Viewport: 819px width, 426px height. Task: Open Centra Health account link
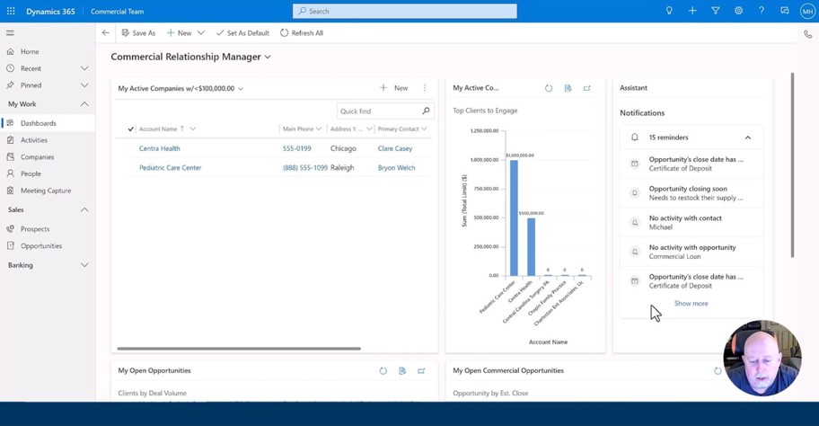pos(159,148)
